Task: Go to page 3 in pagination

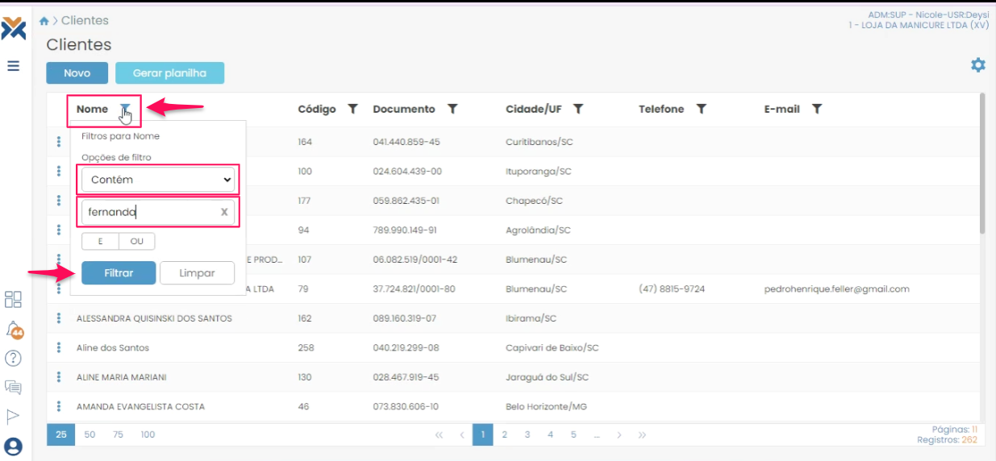Action: 527,434
